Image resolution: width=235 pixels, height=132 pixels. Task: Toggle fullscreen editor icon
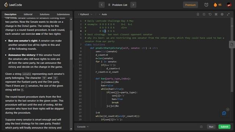(x=228, y=14)
